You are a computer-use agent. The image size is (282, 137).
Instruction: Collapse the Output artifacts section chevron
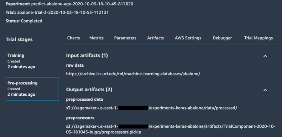(265, 90)
